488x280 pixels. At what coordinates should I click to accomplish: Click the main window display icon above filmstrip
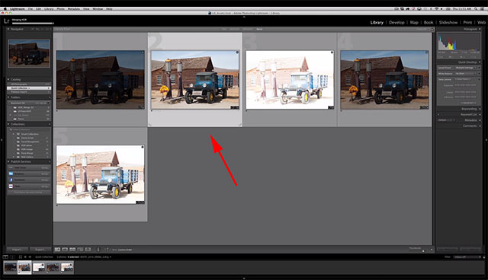pos(5,257)
